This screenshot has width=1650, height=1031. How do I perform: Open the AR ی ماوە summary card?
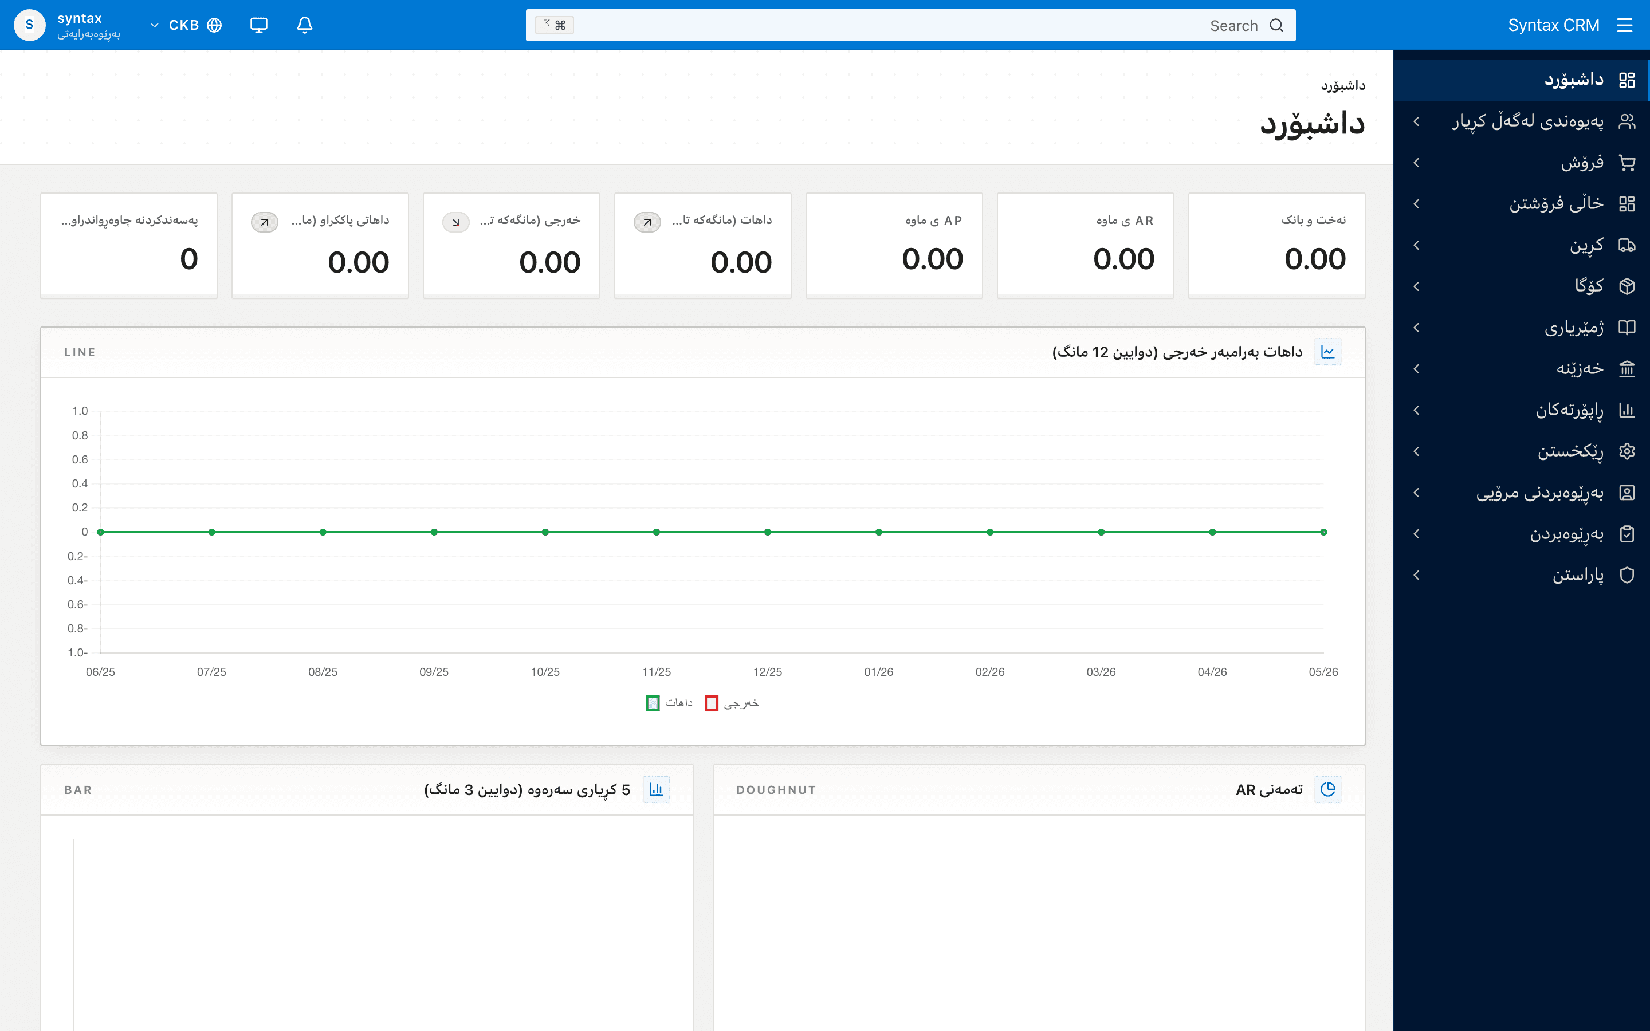pos(1086,246)
